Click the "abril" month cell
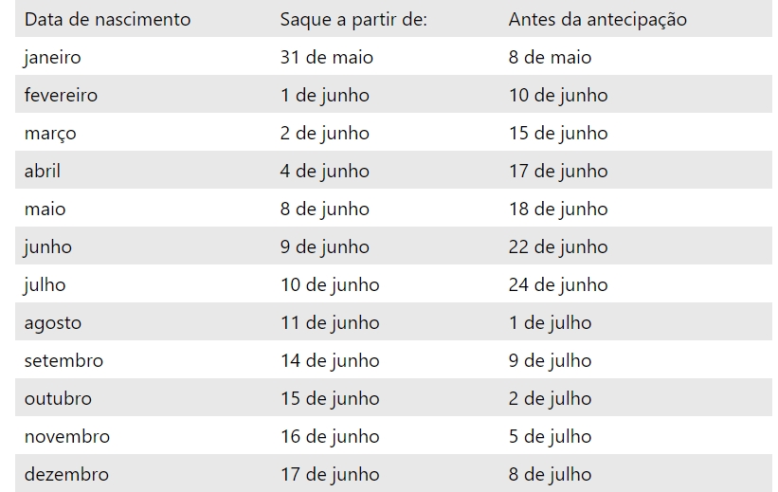Image resolution: width=778 pixels, height=492 pixels. 43,171
